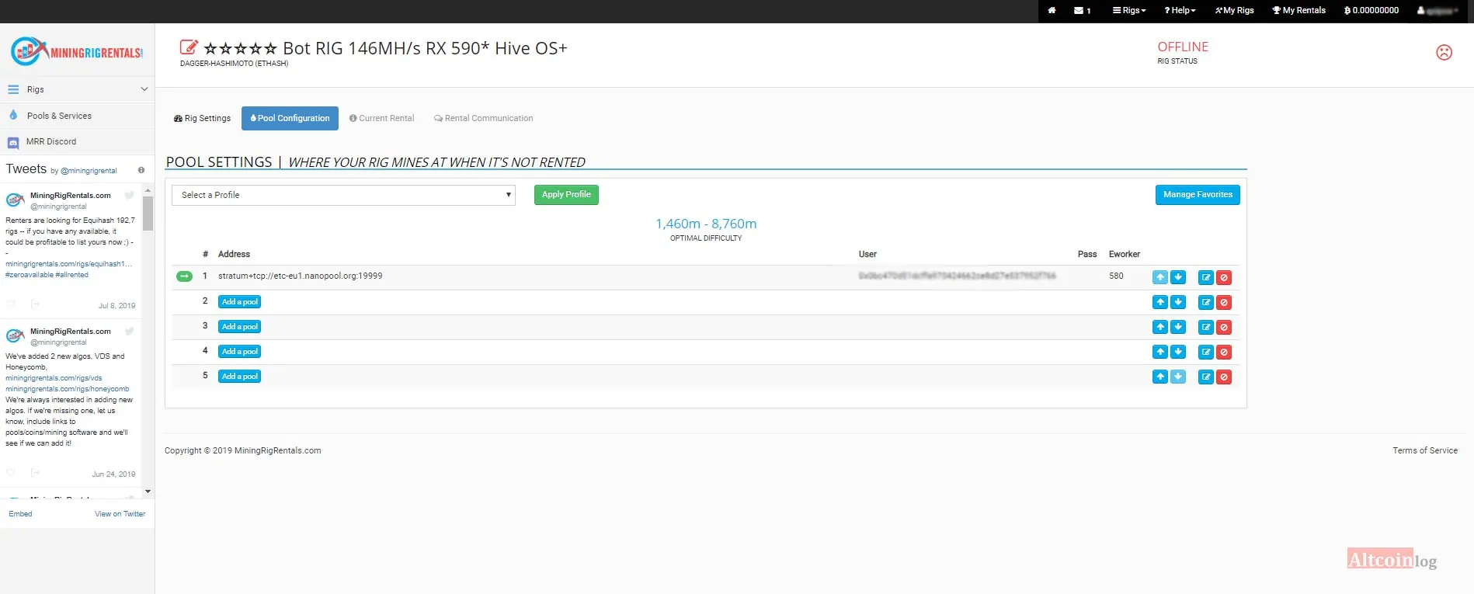Switch to Current Rental tab
The width and height of the screenshot is (1474, 594).
tap(381, 118)
